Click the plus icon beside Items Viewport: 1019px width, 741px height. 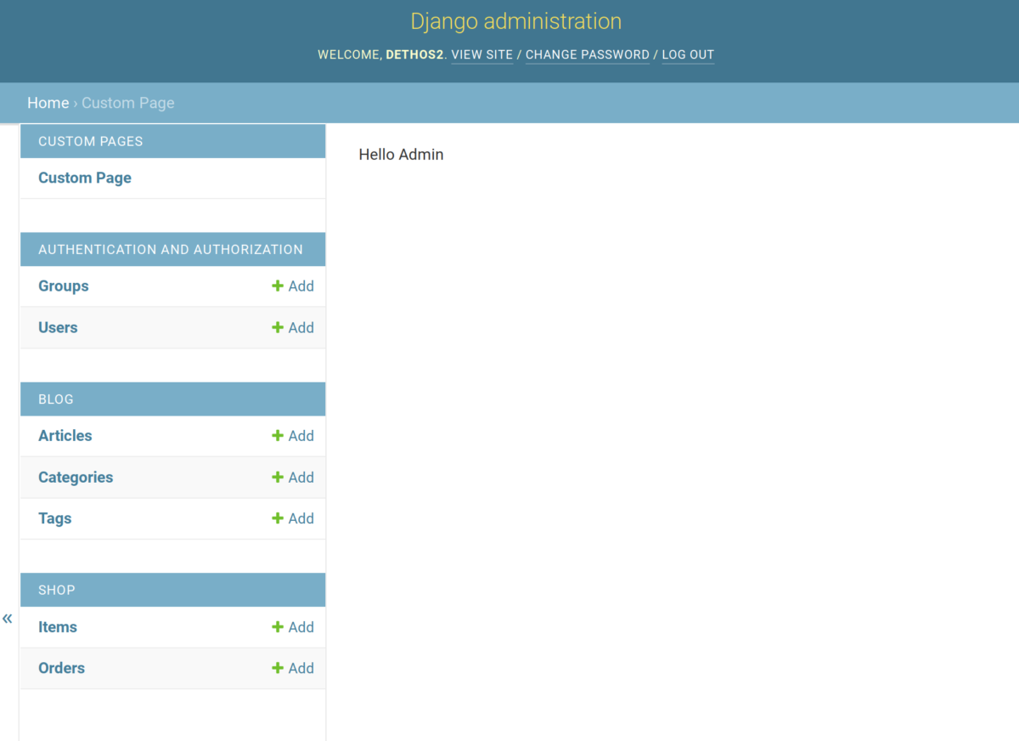pos(277,626)
